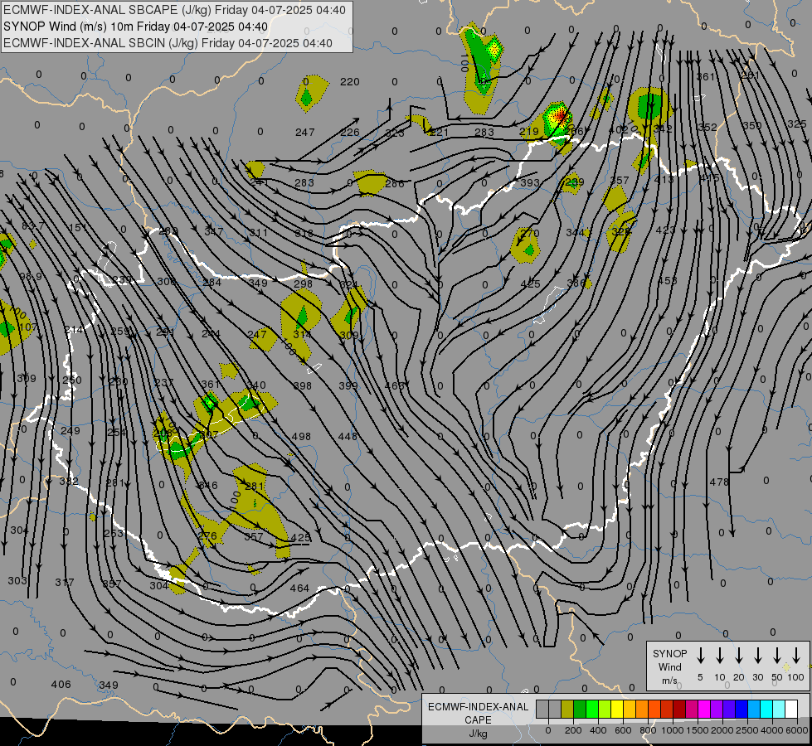
Task: Click the ECMWF-INDEX-ANAL CAPE legend title
Action: point(478,713)
